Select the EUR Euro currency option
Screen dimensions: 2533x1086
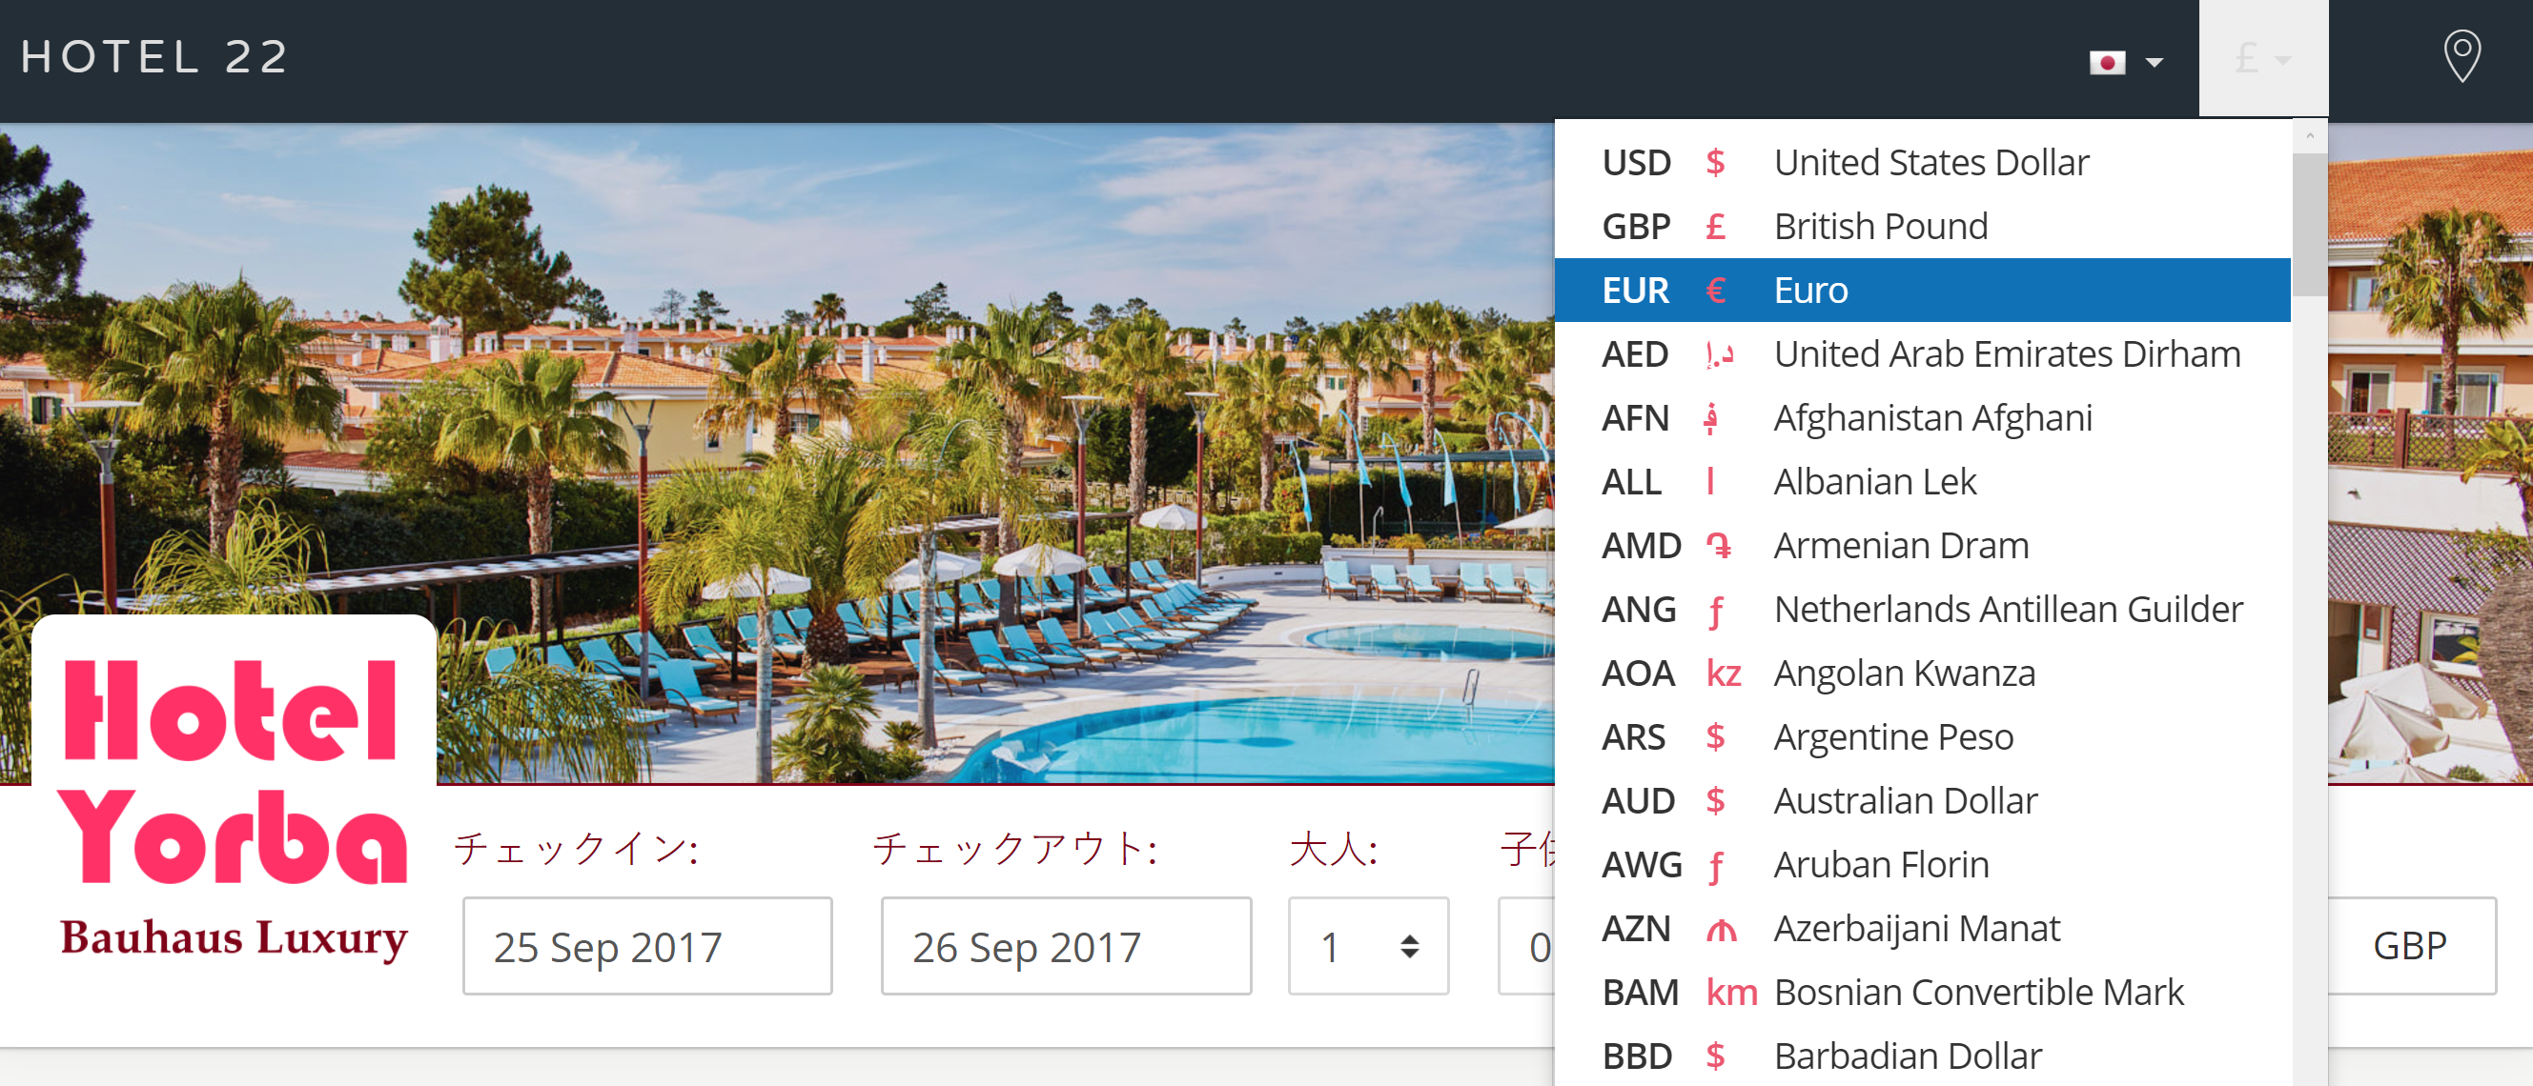1932,289
